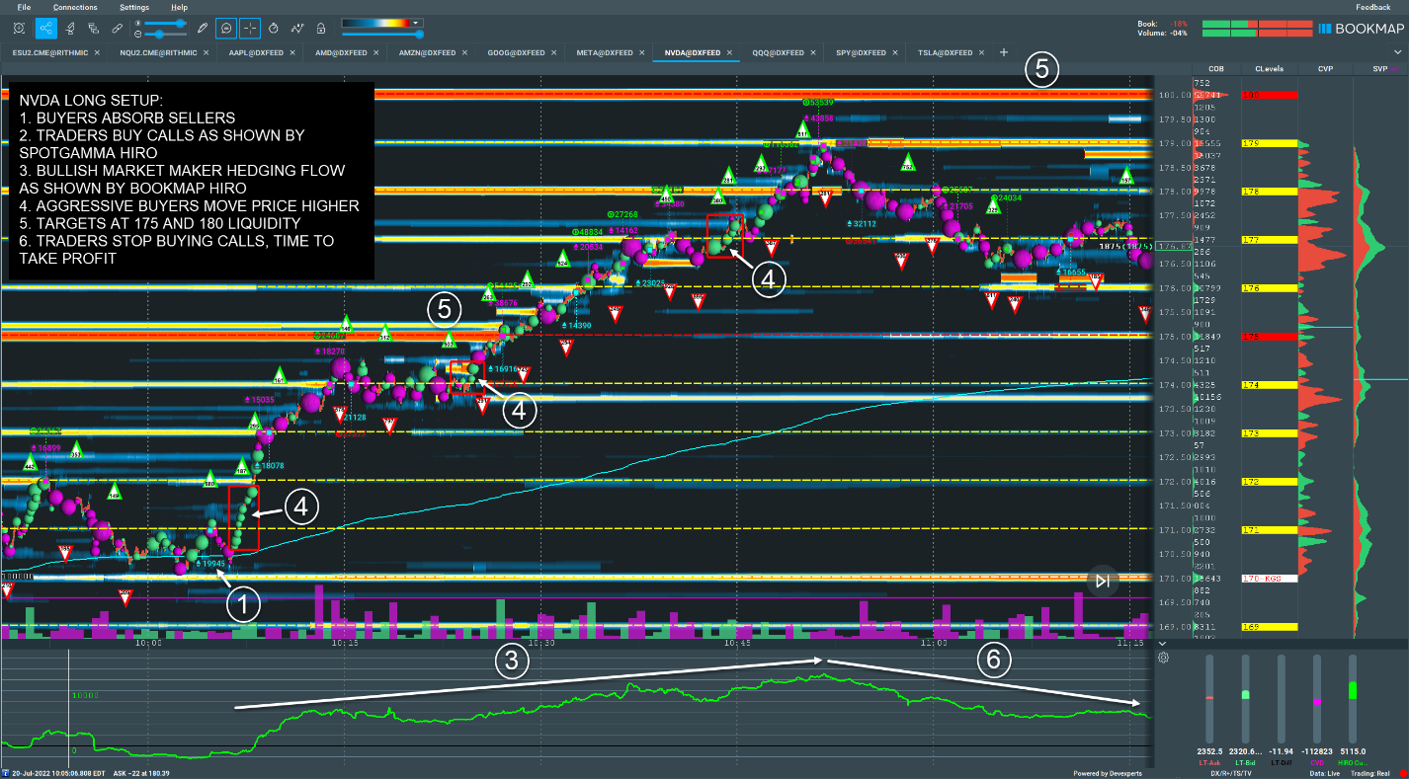This screenshot has height=779, width=1409.
Task: Close the AMZN@DXFEED tab
Action: point(466,52)
